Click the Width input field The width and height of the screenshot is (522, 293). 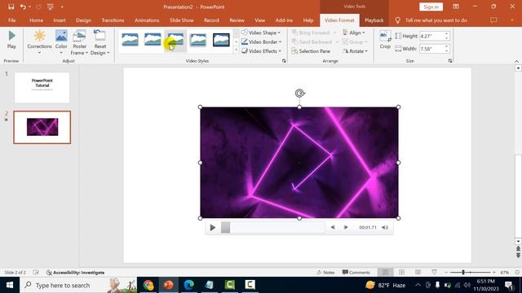[x=431, y=49]
